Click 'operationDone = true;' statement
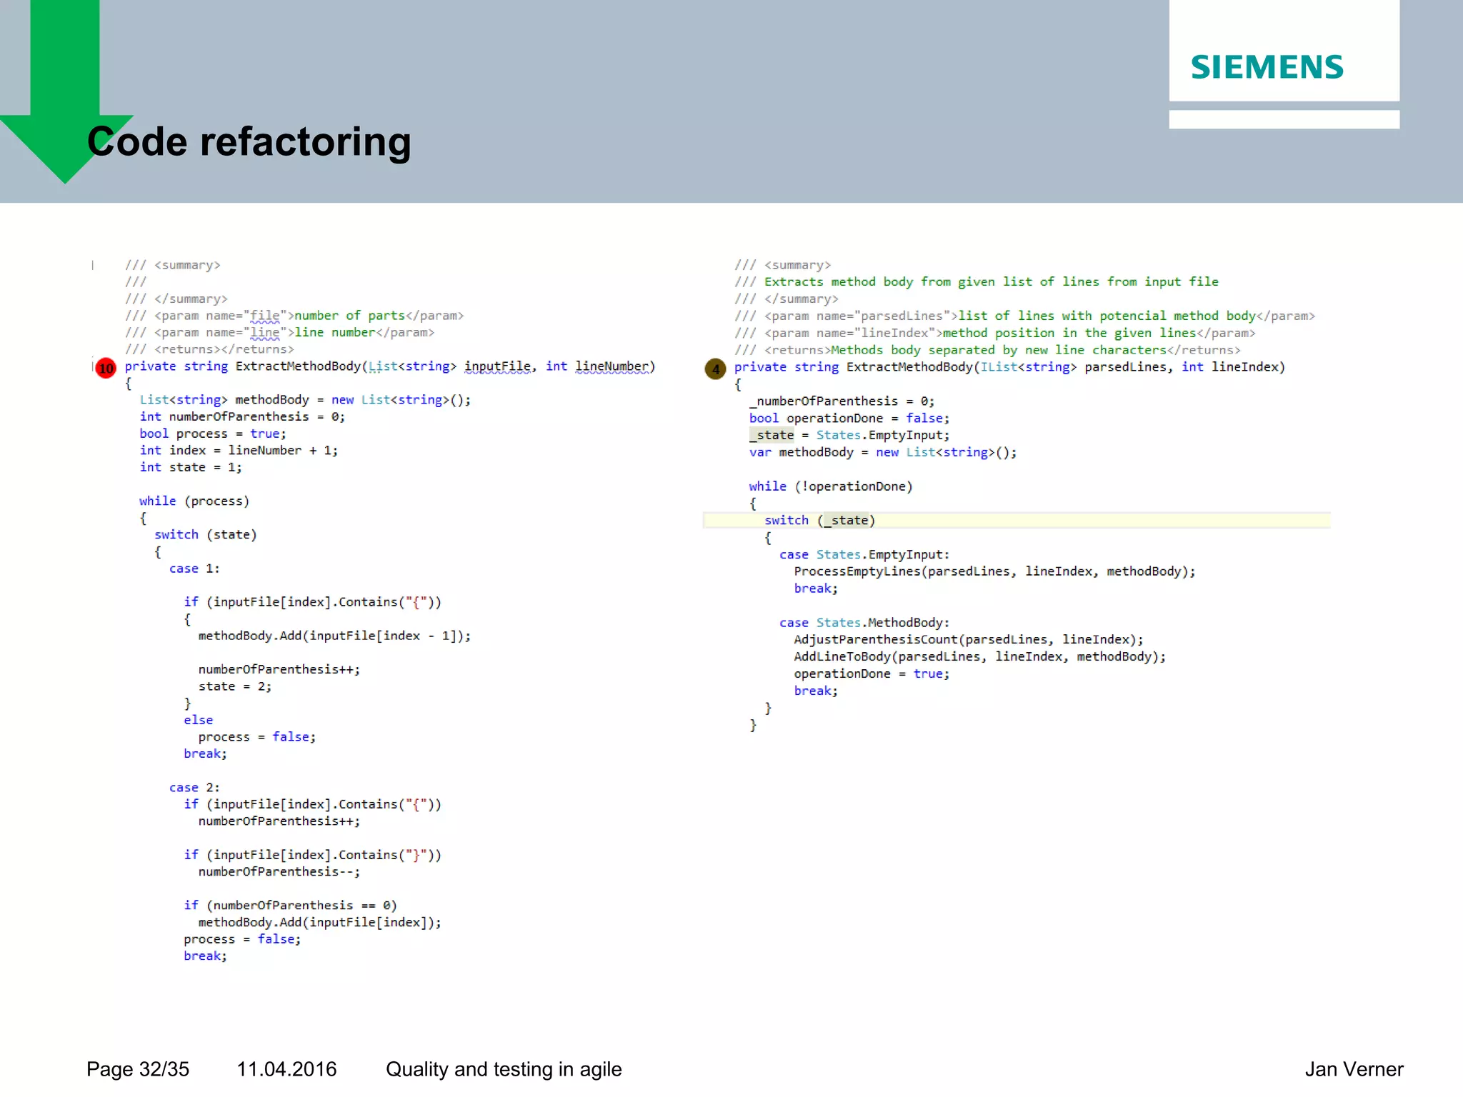This screenshot has height=1097, width=1463. (x=872, y=673)
